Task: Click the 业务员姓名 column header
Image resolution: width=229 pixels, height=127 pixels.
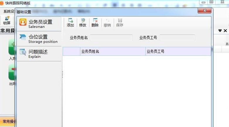Action: 113,51
